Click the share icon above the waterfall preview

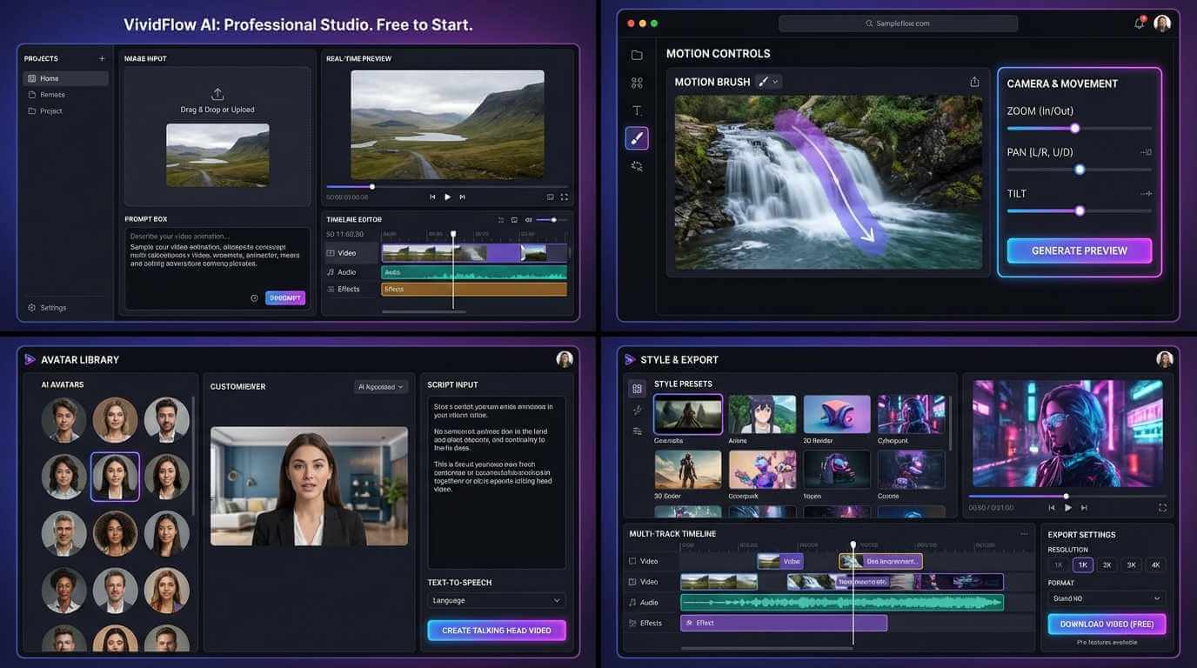(x=974, y=80)
